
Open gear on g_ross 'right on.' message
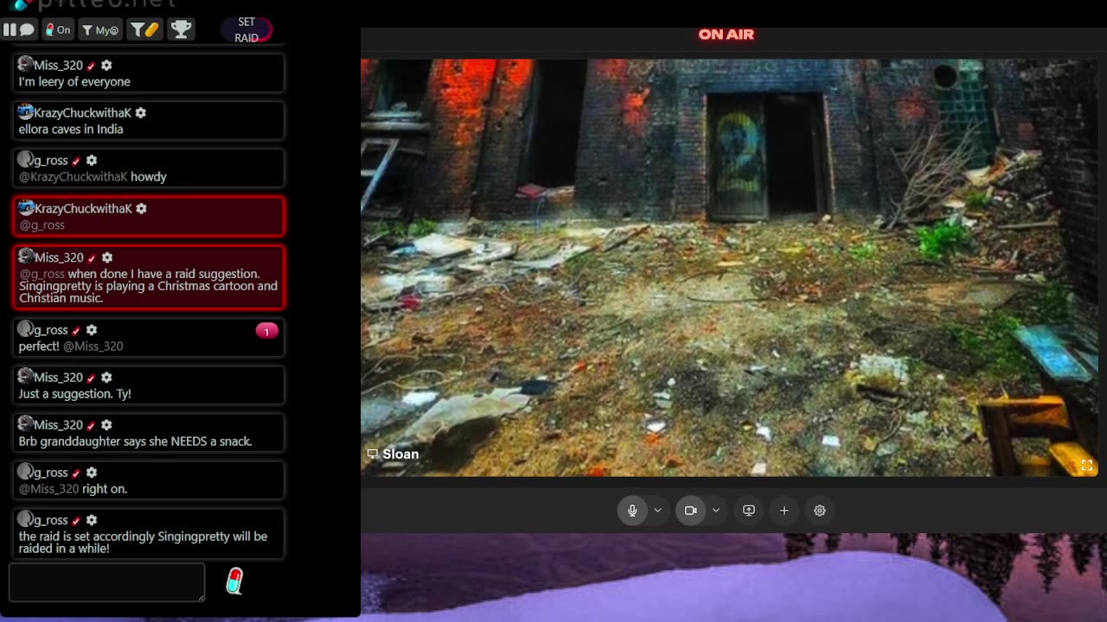(x=92, y=473)
